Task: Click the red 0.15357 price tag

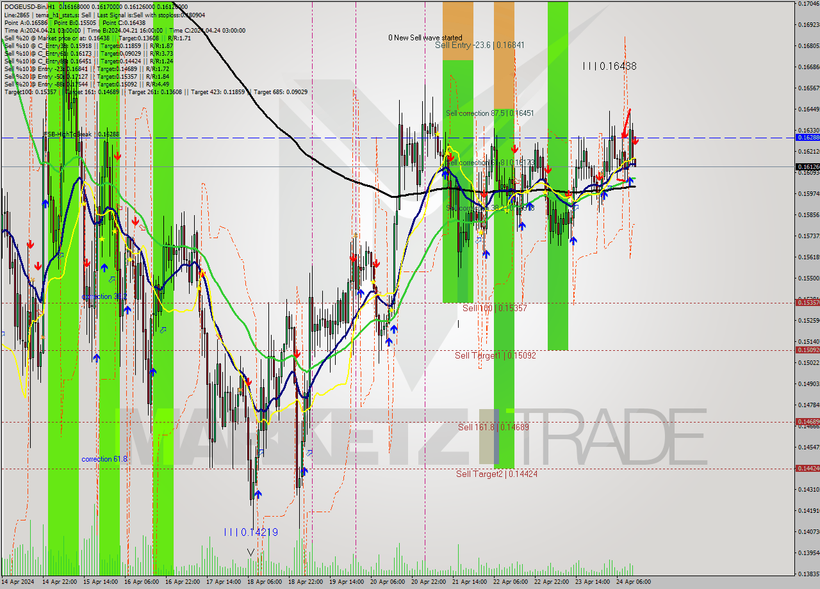Action: [x=807, y=303]
